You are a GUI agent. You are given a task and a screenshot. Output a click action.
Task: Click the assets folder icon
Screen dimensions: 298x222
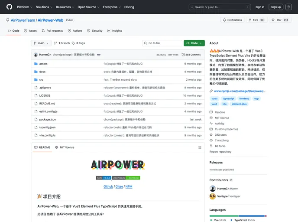pyautogui.click(x=36, y=64)
